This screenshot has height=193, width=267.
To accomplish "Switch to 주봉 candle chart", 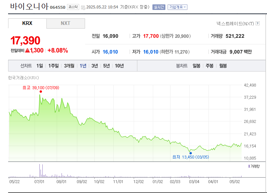I will 210,66.
